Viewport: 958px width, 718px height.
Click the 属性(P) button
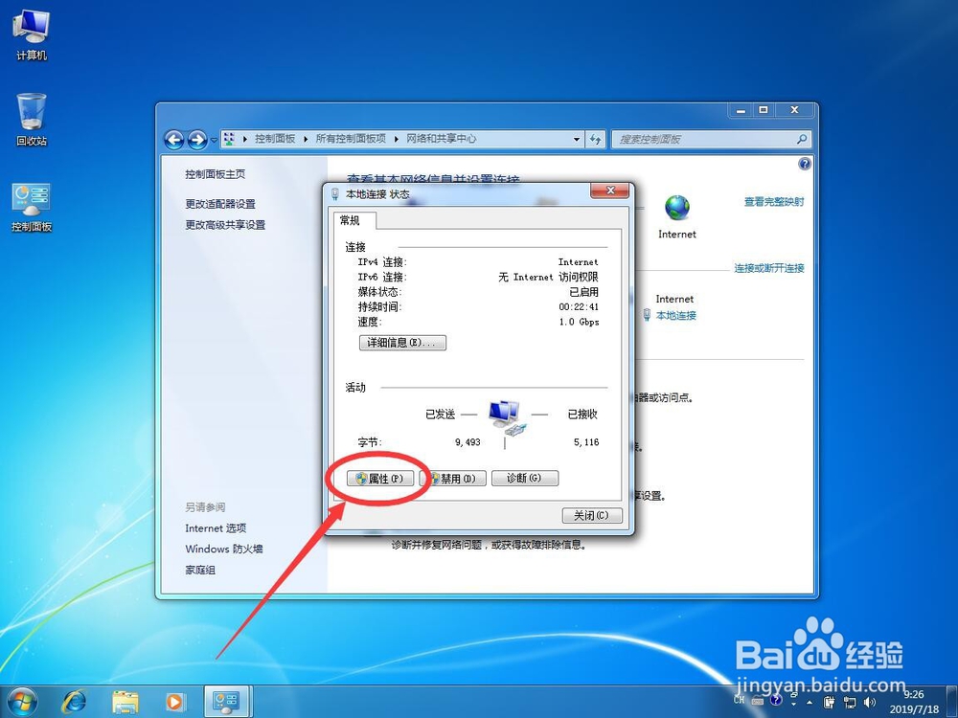click(x=380, y=478)
